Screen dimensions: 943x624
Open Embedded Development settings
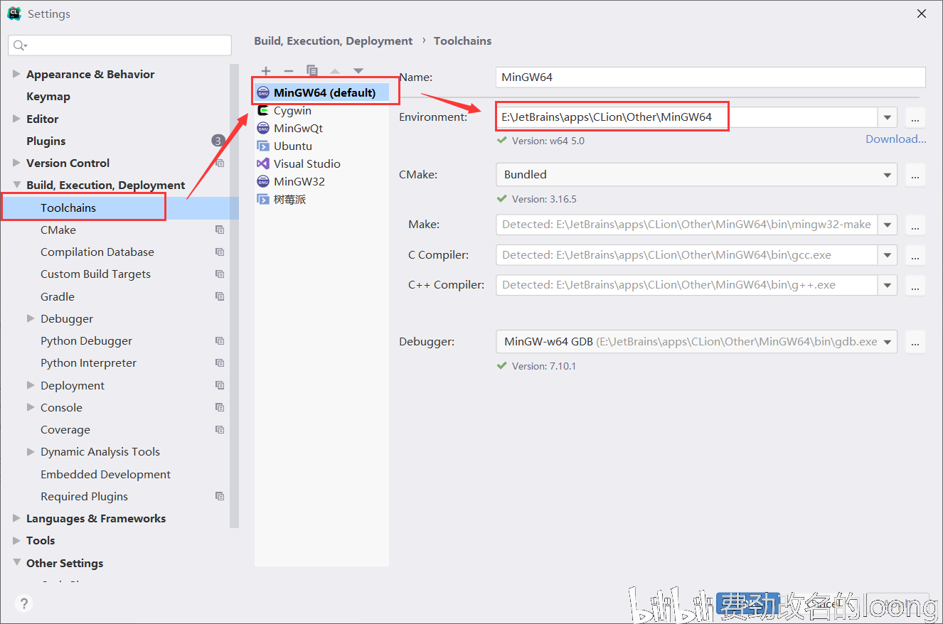point(105,475)
